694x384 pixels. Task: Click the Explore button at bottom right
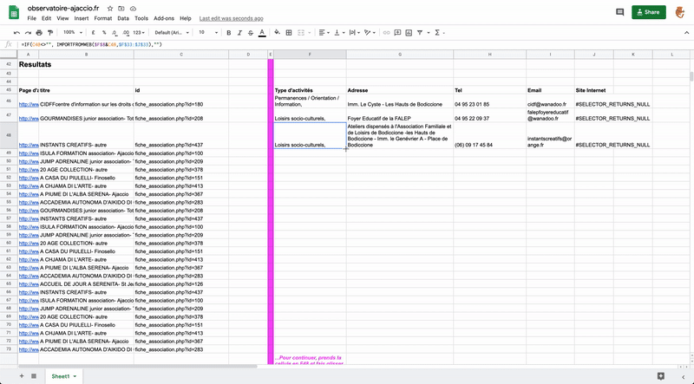pos(661,376)
